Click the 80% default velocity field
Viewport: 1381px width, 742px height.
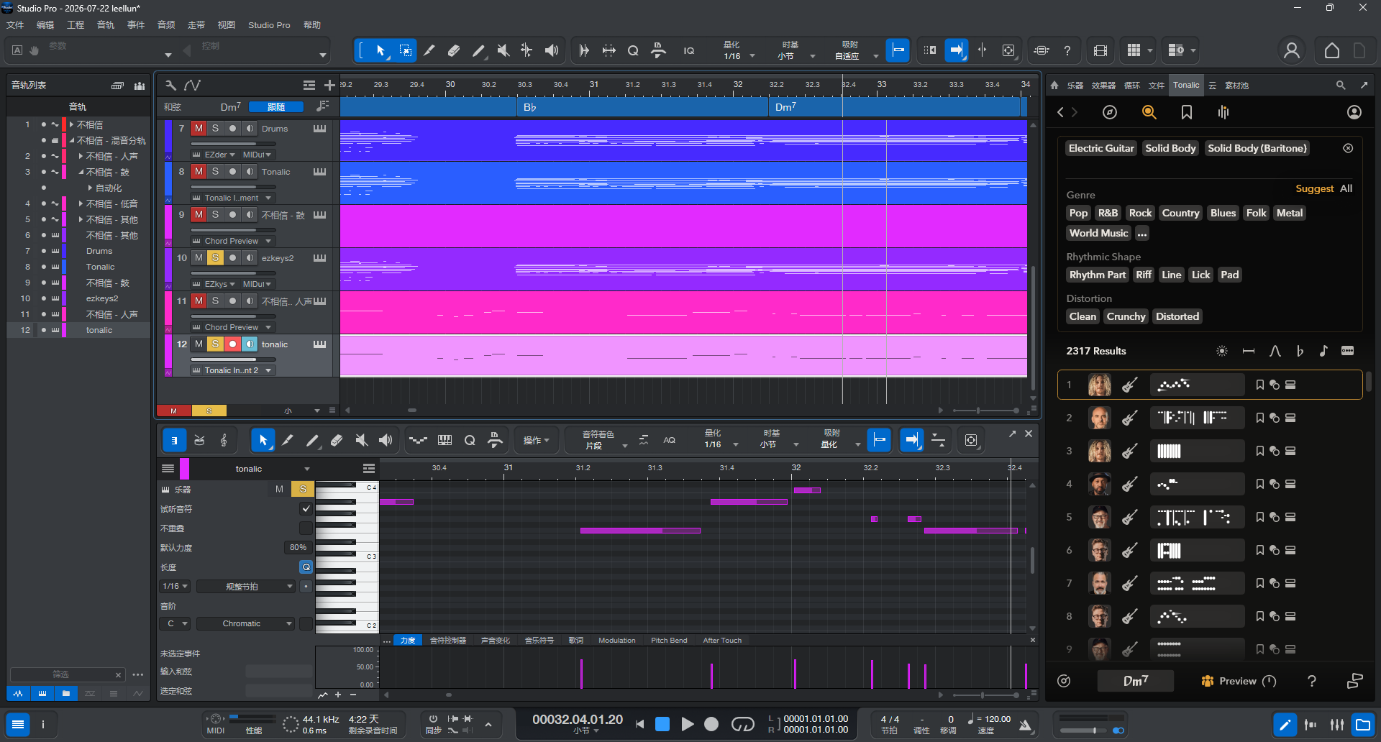298,547
